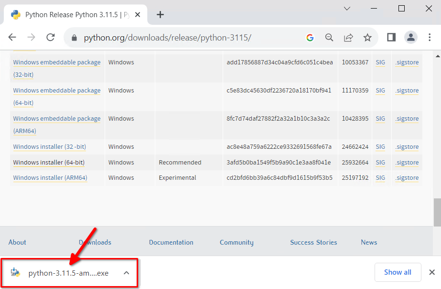The image size is (441, 289).
Task: Open SIG link for 32-bit installer
Action: point(380,146)
